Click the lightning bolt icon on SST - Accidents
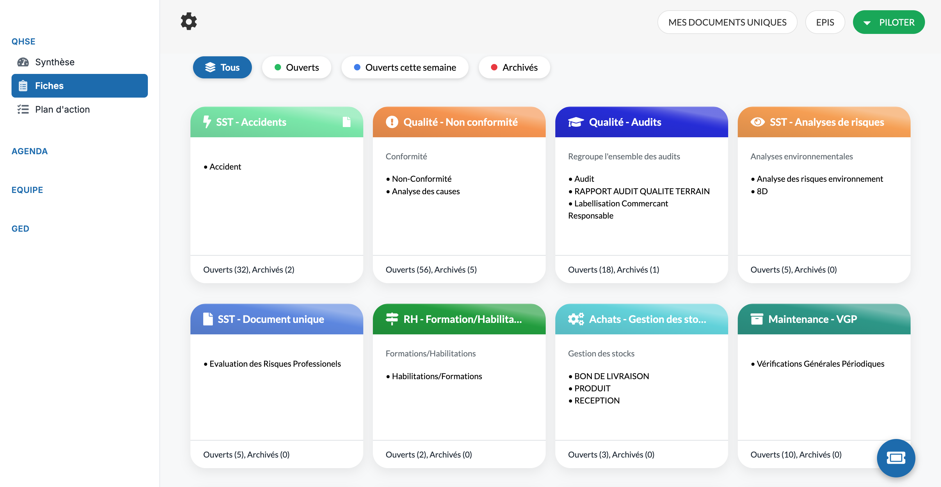941x487 pixels. pos(207,122)
